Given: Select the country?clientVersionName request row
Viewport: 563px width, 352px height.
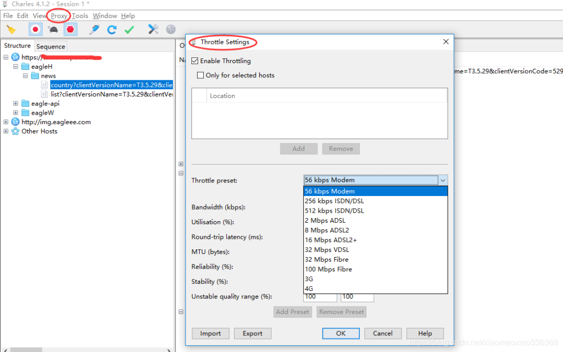Looking at the screenshot, I should pyautogui.click(x=112, y=85).
